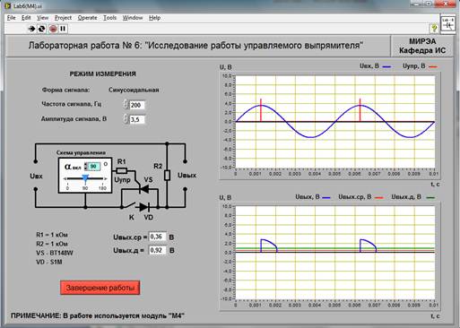The image size is (460, 328).
Task: Click the VI icon pane at top right
Action: point(448,24)
